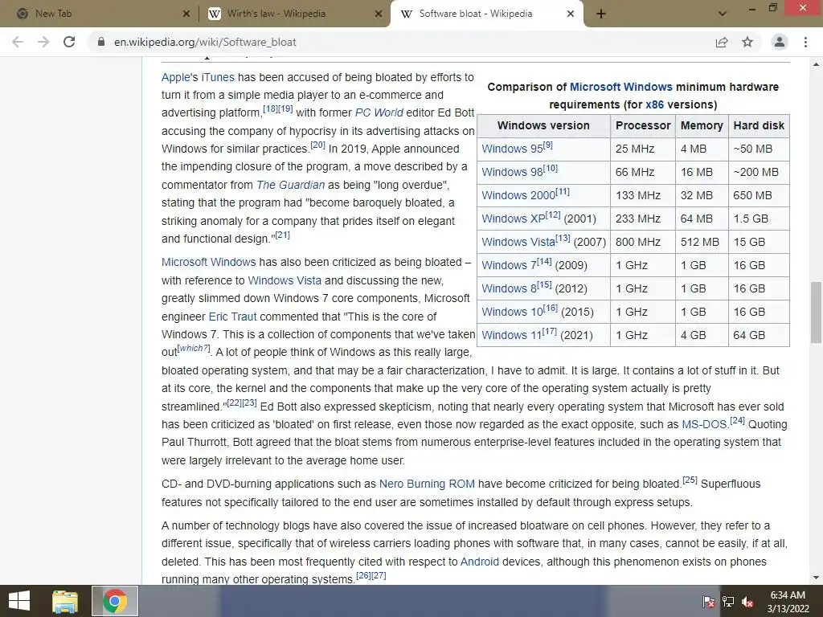Open Windows 10 table link
The image size is (823, 617).
pos(512,312)
